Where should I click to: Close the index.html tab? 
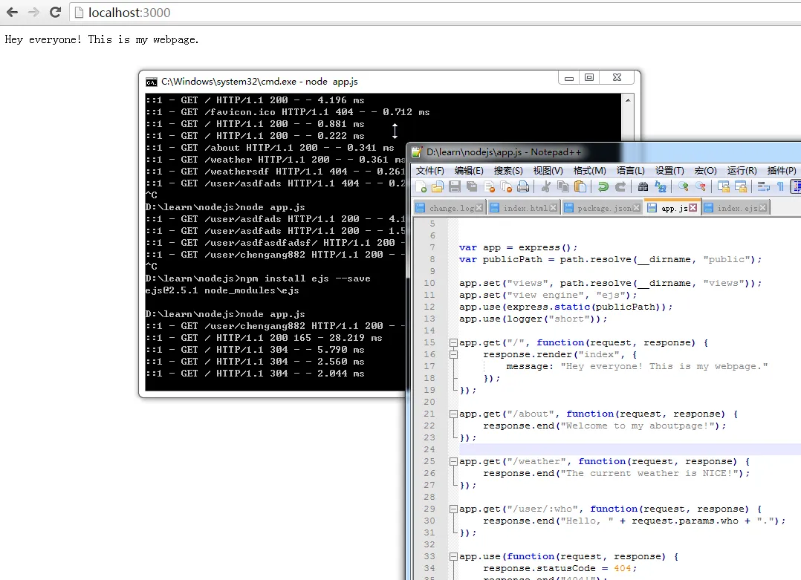[x=554, y=208]
